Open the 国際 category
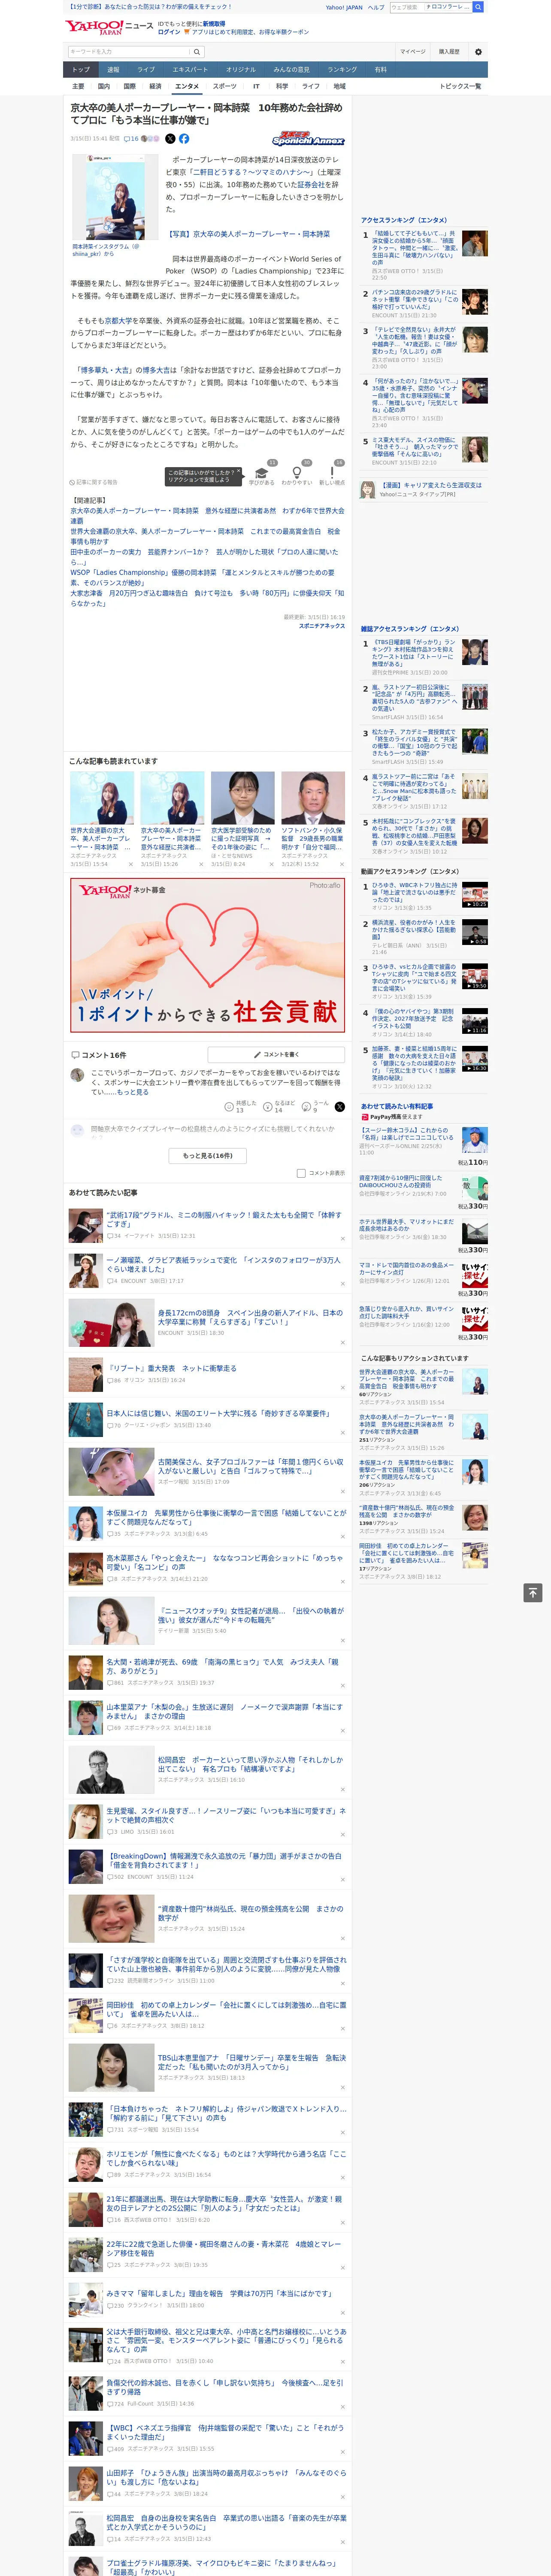Screen dimensions: 551x2576 pyautogui.click(x=129, y=86)
